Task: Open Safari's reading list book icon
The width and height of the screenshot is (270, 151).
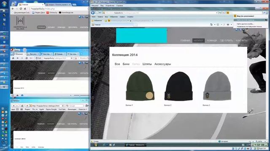Action: [x=17, y=109]
